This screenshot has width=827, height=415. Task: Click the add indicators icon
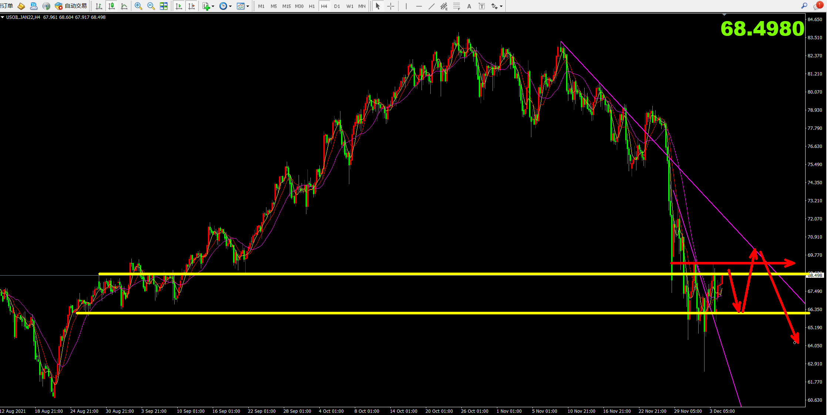(x=206, y=6)
